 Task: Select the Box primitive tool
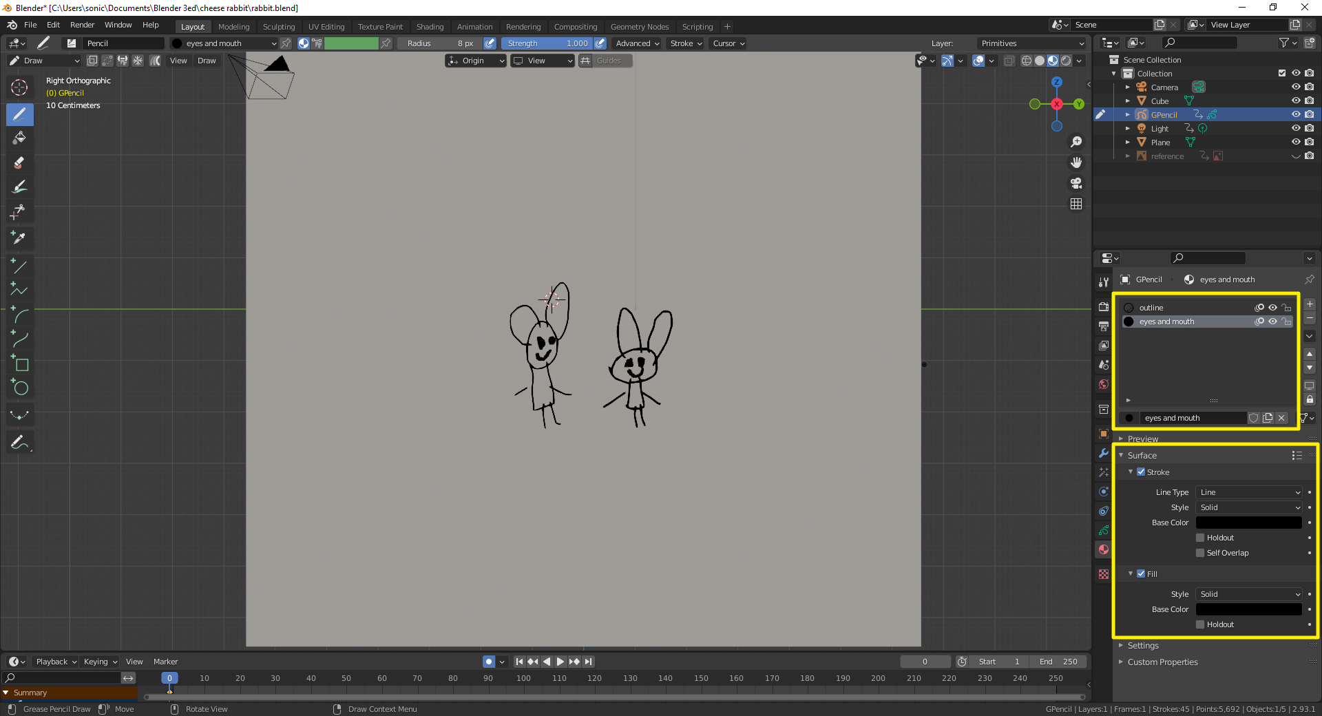tap(20, 364)
